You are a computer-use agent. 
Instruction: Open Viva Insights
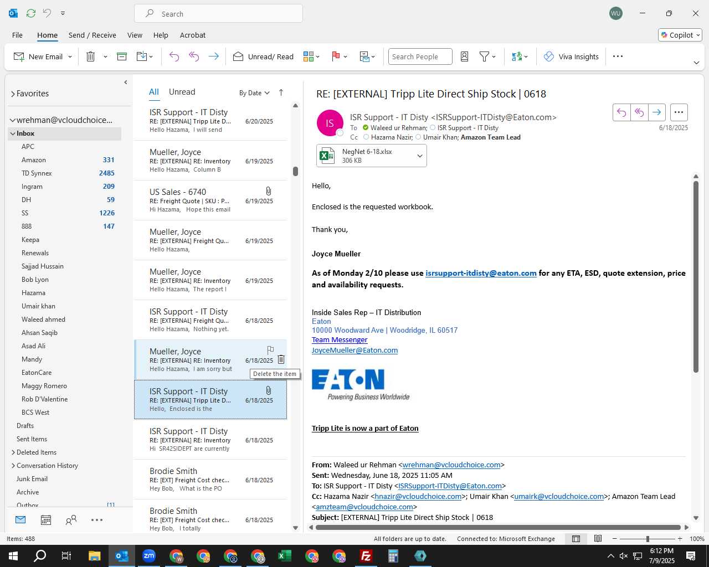pos(571,56)
